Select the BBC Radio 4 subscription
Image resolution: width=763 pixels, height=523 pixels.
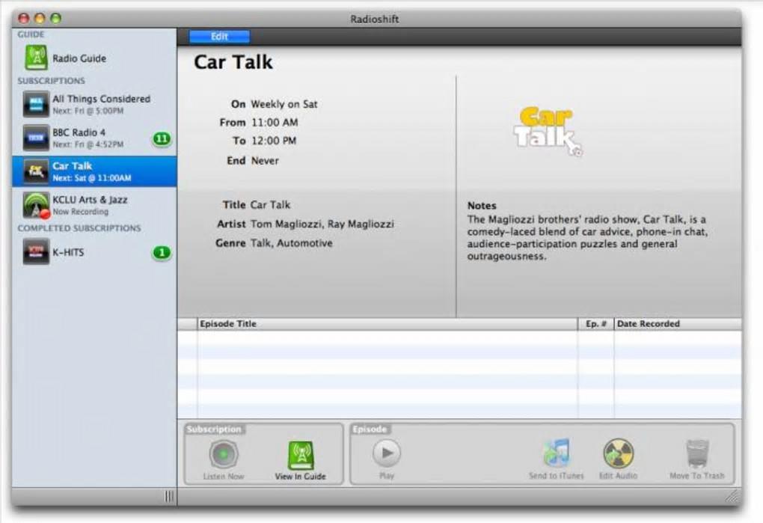point(95,138)
